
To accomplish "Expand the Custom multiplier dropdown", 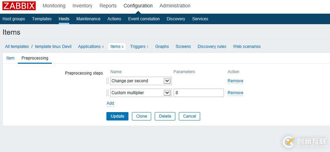I will click(x=141, y=93).
